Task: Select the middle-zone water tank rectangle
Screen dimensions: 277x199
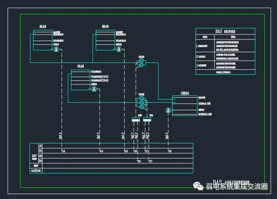Action: [81, 80]
